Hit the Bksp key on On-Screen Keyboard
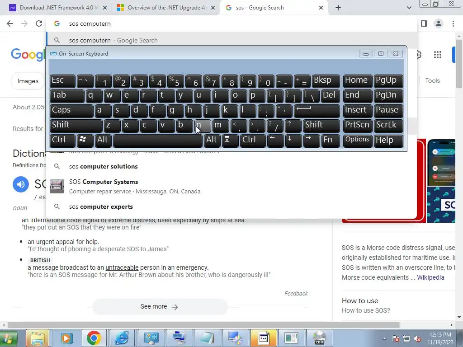The width and height of the screenshot is (463, 347). point(326,81)
